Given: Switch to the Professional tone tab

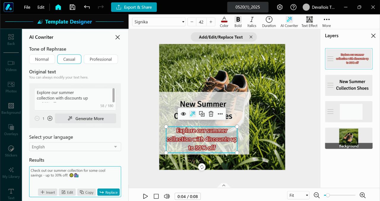Looking at the screenshot, I should pyautogui.click(x=101, y=59).
